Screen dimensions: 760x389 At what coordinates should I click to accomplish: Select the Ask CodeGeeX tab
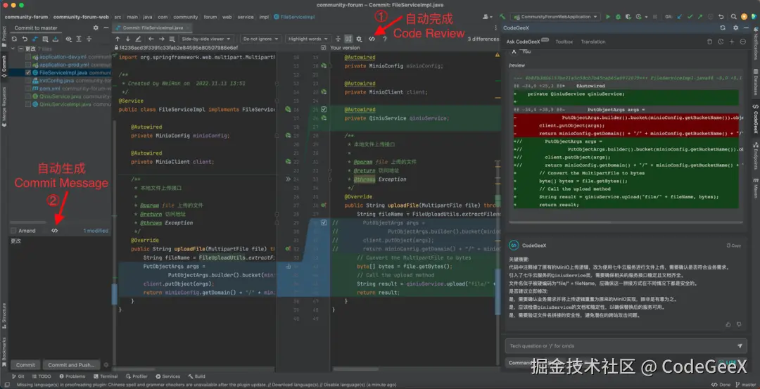(x=527, y=42)
